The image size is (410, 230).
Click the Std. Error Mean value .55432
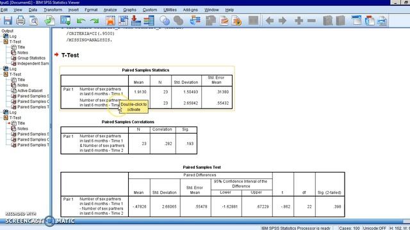click(x=223, y=103)
